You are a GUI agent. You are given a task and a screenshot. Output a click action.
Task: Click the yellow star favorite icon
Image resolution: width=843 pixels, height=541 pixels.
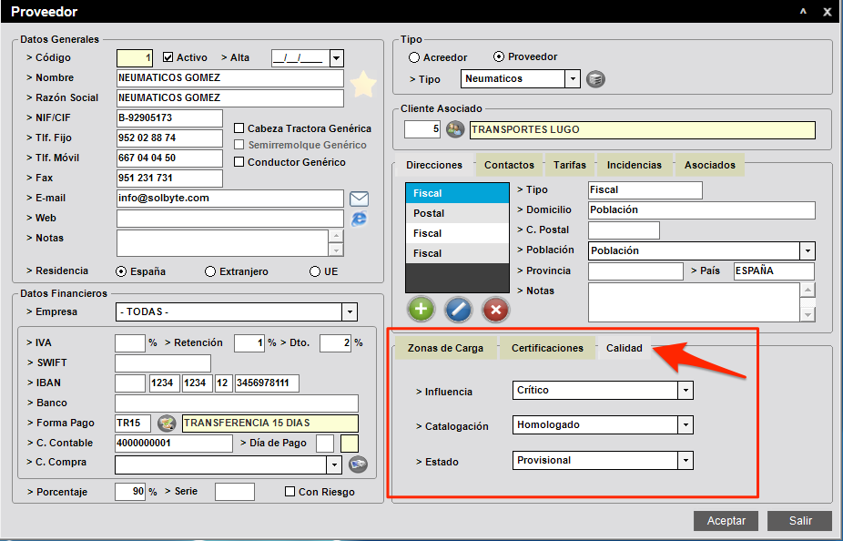click(363, 85)
